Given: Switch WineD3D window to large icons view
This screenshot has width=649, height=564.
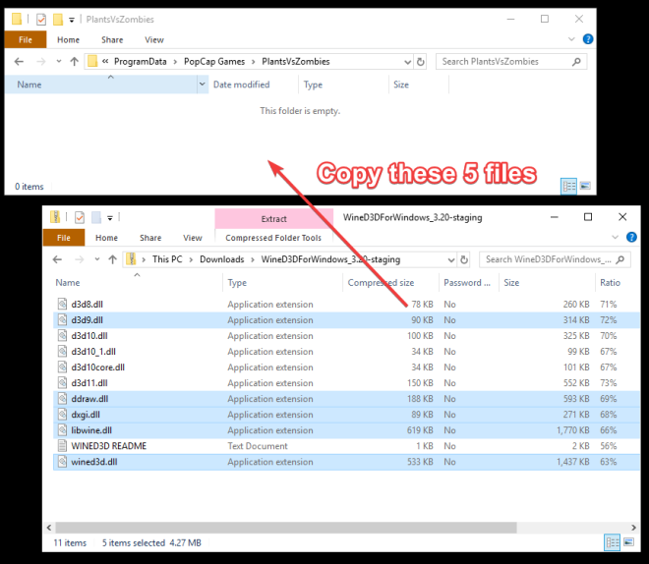Looking at the screenshot, I should click(628, 541).
